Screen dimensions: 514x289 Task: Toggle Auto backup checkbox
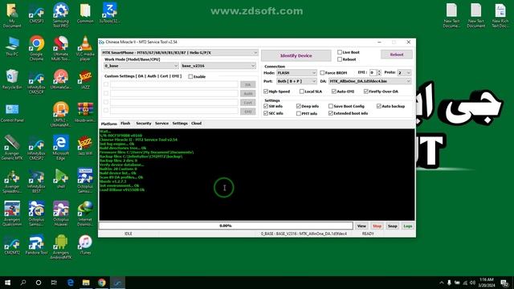[x=379, y=106]
